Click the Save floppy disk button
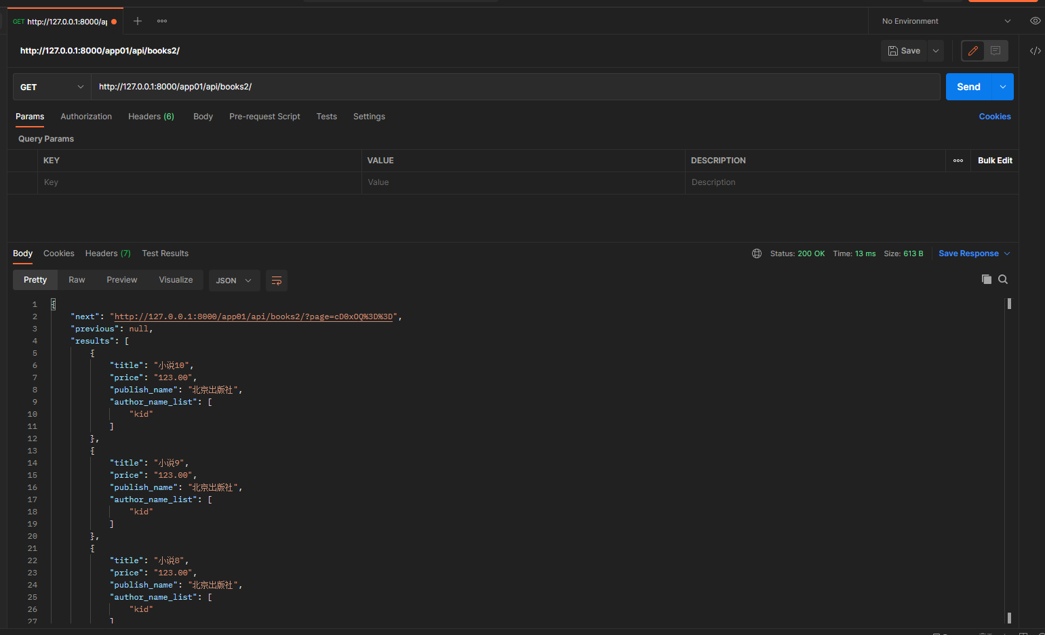This screenshot has width=1045, height=635. tap(904, 51)
